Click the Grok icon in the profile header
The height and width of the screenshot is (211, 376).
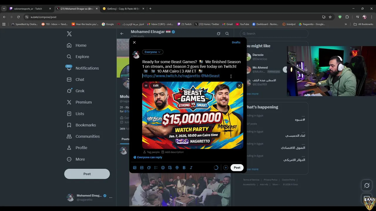[219, 34]
